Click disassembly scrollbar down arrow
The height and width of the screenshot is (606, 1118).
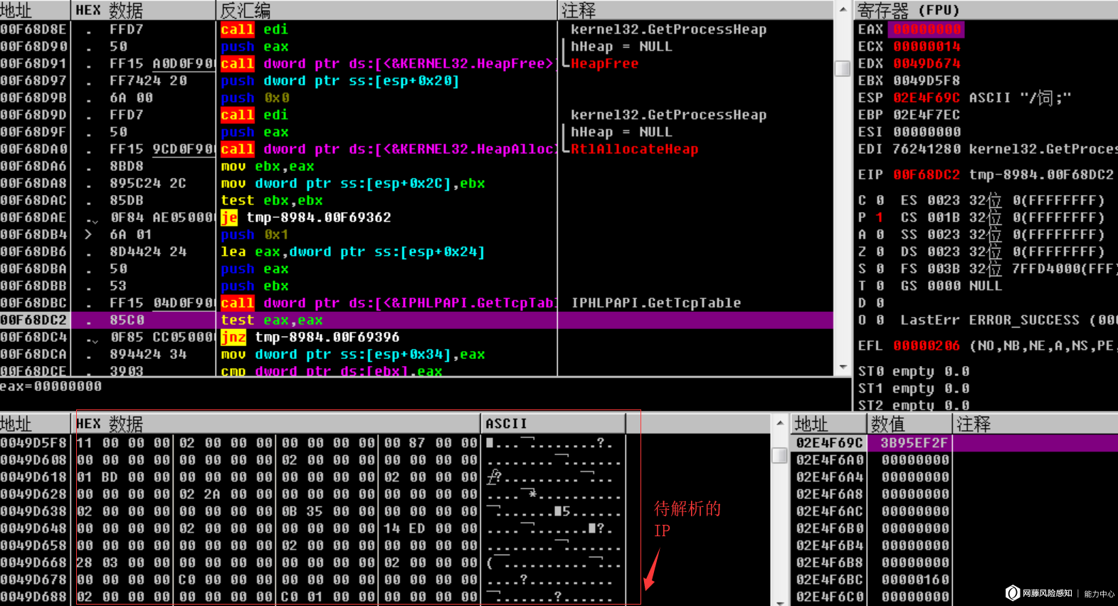click(x=843, y=367)
